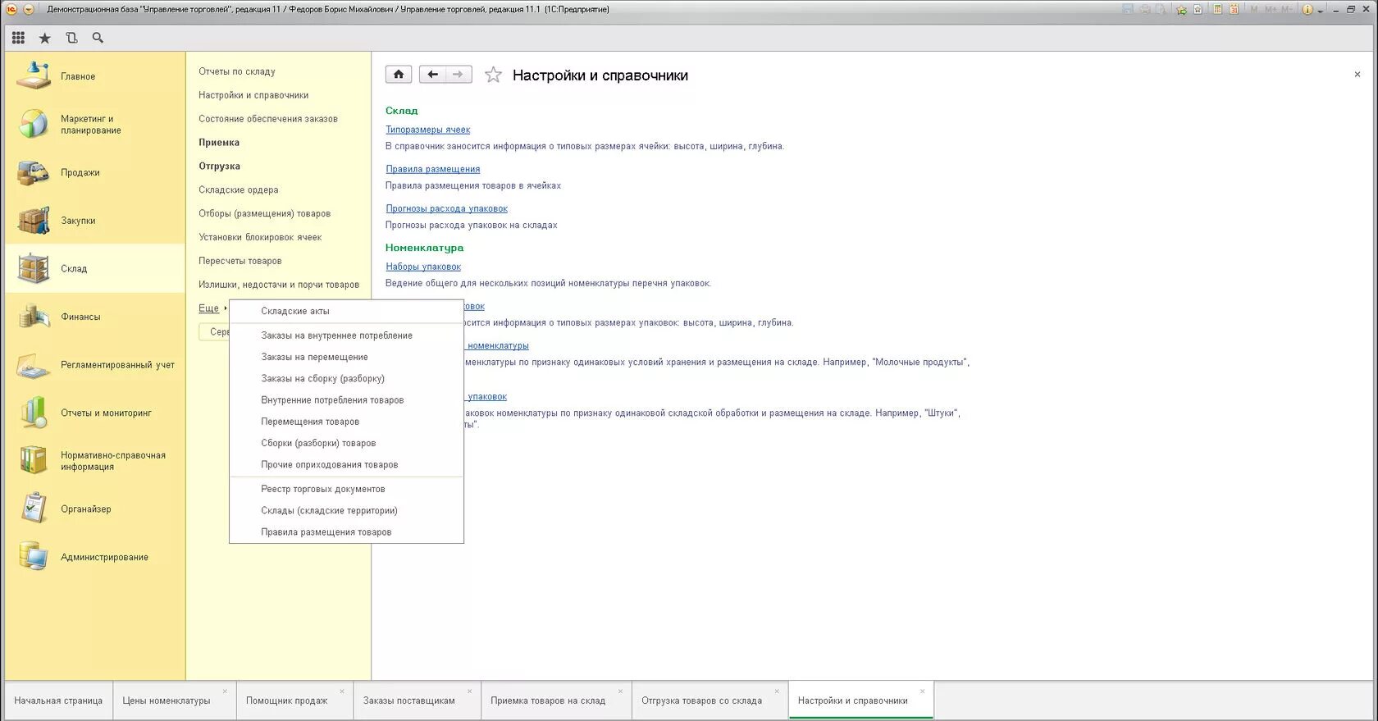The height and width of the screenshot is (721, 1378).
Task: Open the calculator icon in title bar
Action: click(1218, 10)
